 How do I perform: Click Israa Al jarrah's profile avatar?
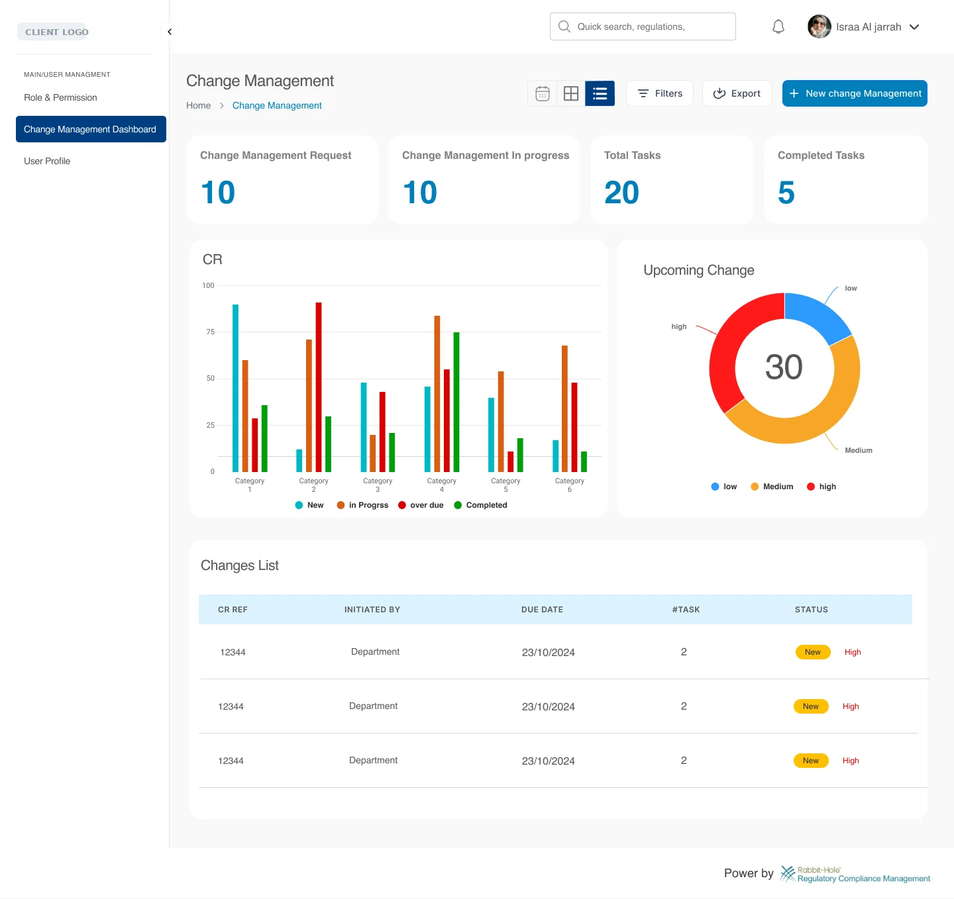pos(820,26)
